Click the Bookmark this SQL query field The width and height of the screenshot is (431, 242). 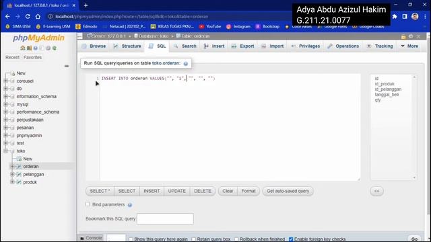click(x=165, y=218)
